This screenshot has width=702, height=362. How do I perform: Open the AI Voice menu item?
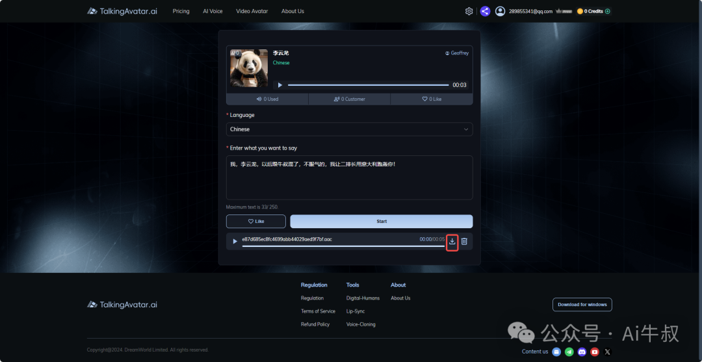pyautogui.click(x=213, y=11)
